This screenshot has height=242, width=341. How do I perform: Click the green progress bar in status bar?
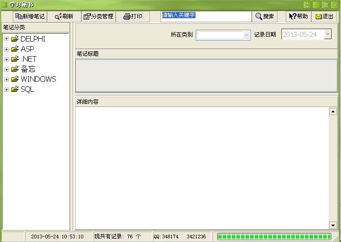click(274, 237)
